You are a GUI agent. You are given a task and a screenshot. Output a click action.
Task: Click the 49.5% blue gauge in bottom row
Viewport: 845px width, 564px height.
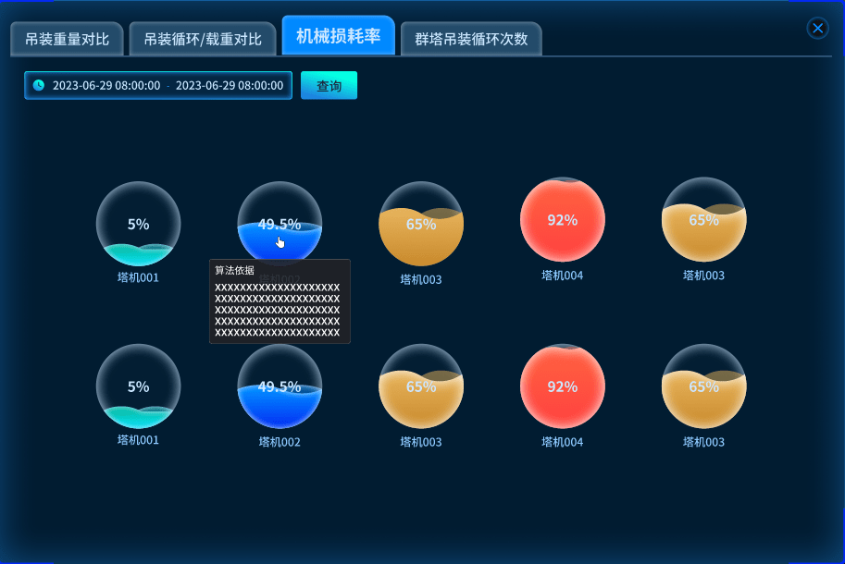[x=280, y=386]
